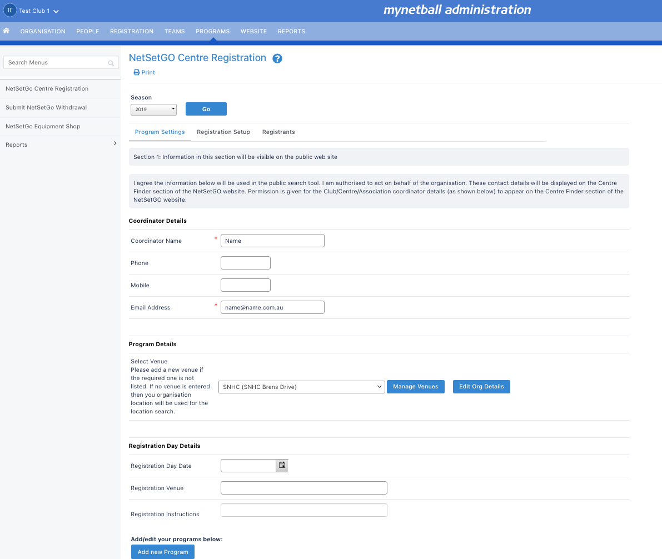Expand the Reports sidebar submenu arrow
The image size is (662, 559).
tap(115, 143)
